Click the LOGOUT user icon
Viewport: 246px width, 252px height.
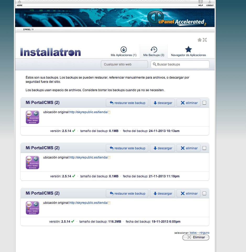coord(210,2)
